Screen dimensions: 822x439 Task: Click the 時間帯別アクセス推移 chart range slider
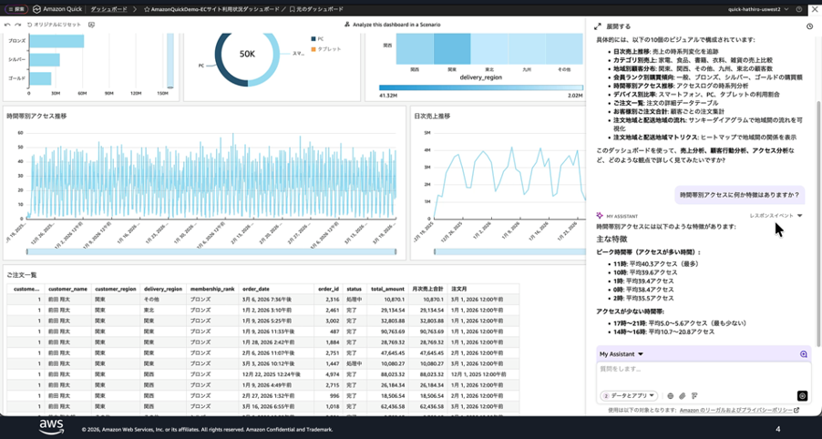(211, 251)
